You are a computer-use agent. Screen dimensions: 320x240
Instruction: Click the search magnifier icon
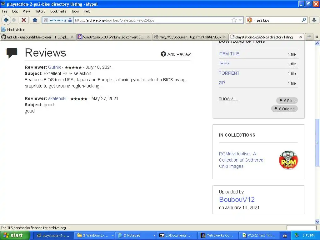[x=304, y=20]
